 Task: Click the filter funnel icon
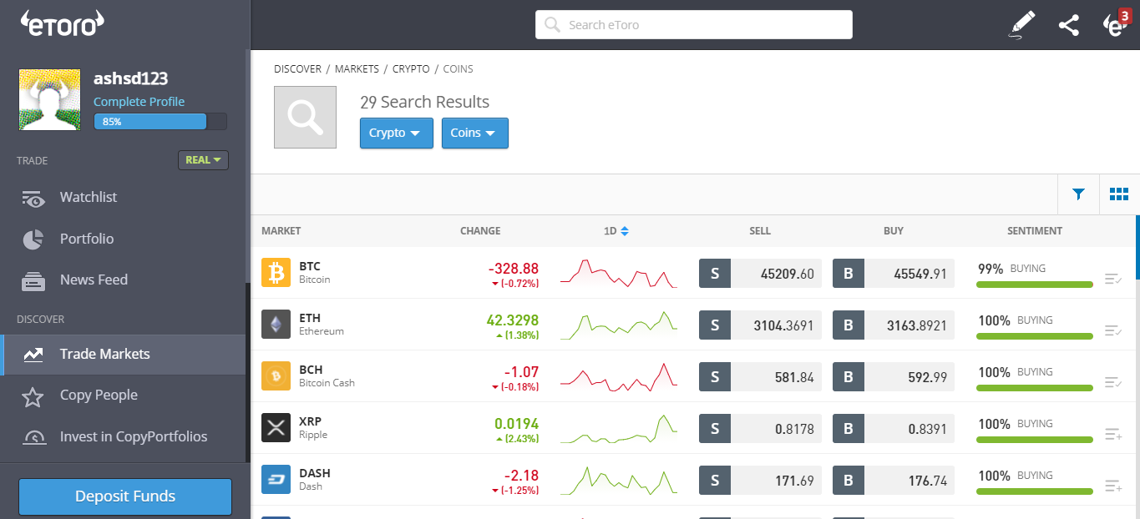tap(1078, 194)
